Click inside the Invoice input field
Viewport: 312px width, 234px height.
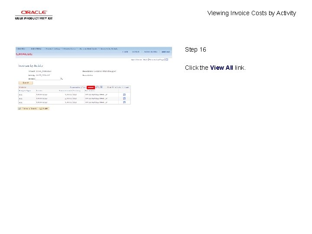[x=48, y=79]
